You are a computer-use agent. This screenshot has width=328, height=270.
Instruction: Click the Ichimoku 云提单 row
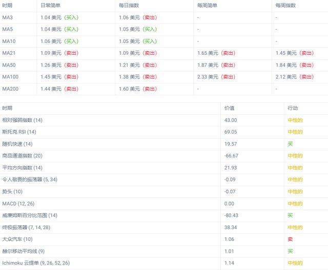pyautogui.click(x=164, y=263)
